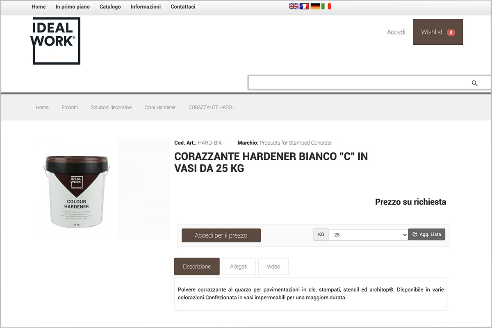Open the Wishlist button
The image size is (492, 328).
click(x=438, y=32)
